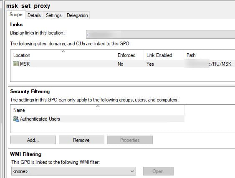Open the Display links location combo box
The image size is (235, 178).
coord(161,35)
